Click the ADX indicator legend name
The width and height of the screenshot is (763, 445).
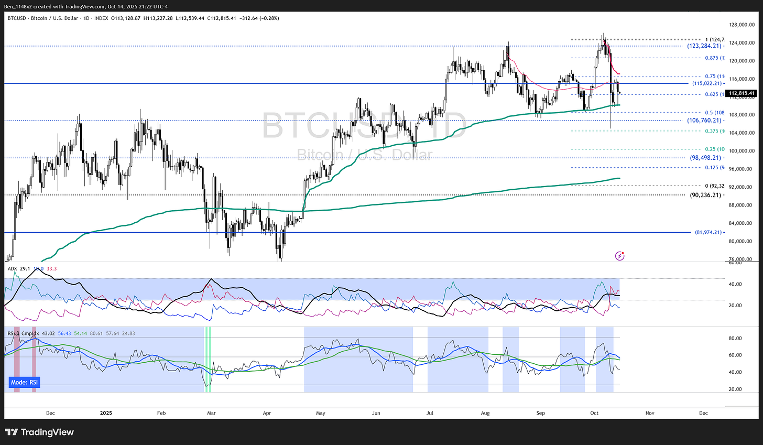point(12,268)
